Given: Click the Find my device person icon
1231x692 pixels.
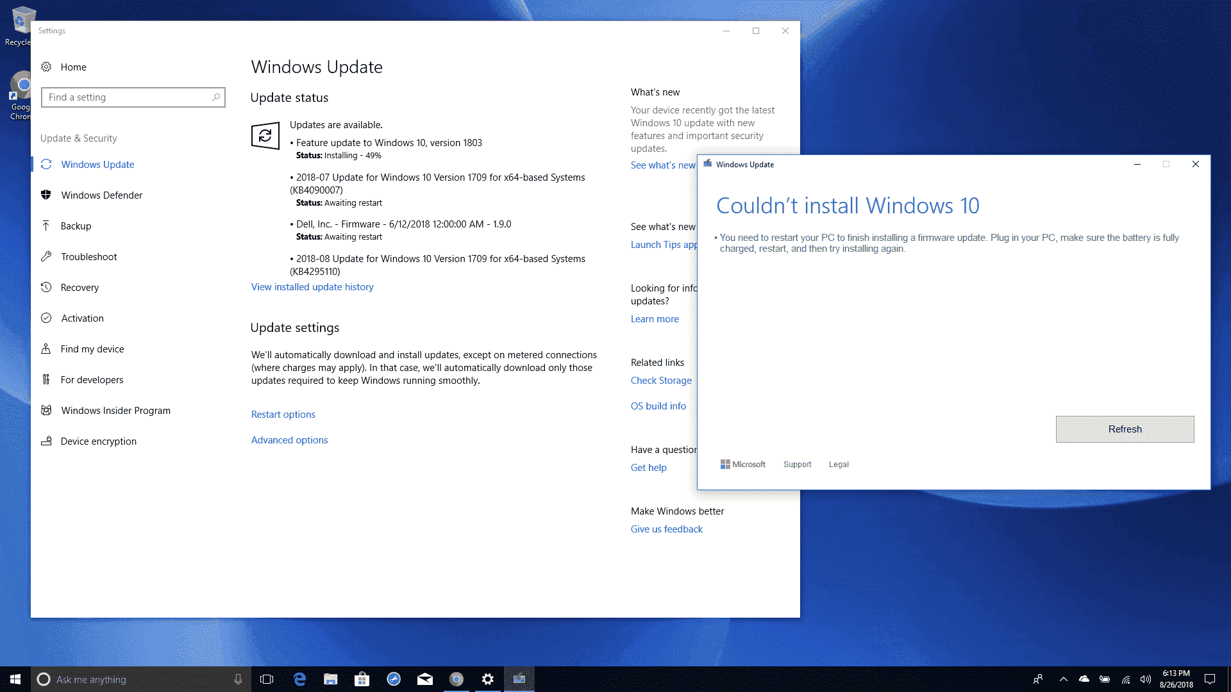Looking at the screenshot, I should tap(46, 349).
